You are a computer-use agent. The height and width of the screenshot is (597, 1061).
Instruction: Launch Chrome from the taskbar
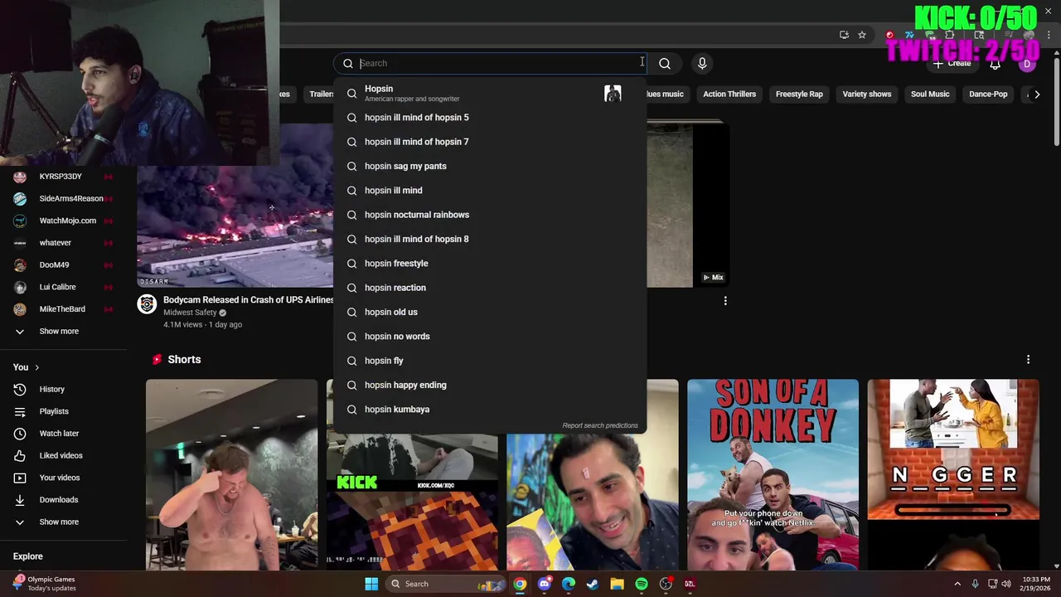coord(520,584)
